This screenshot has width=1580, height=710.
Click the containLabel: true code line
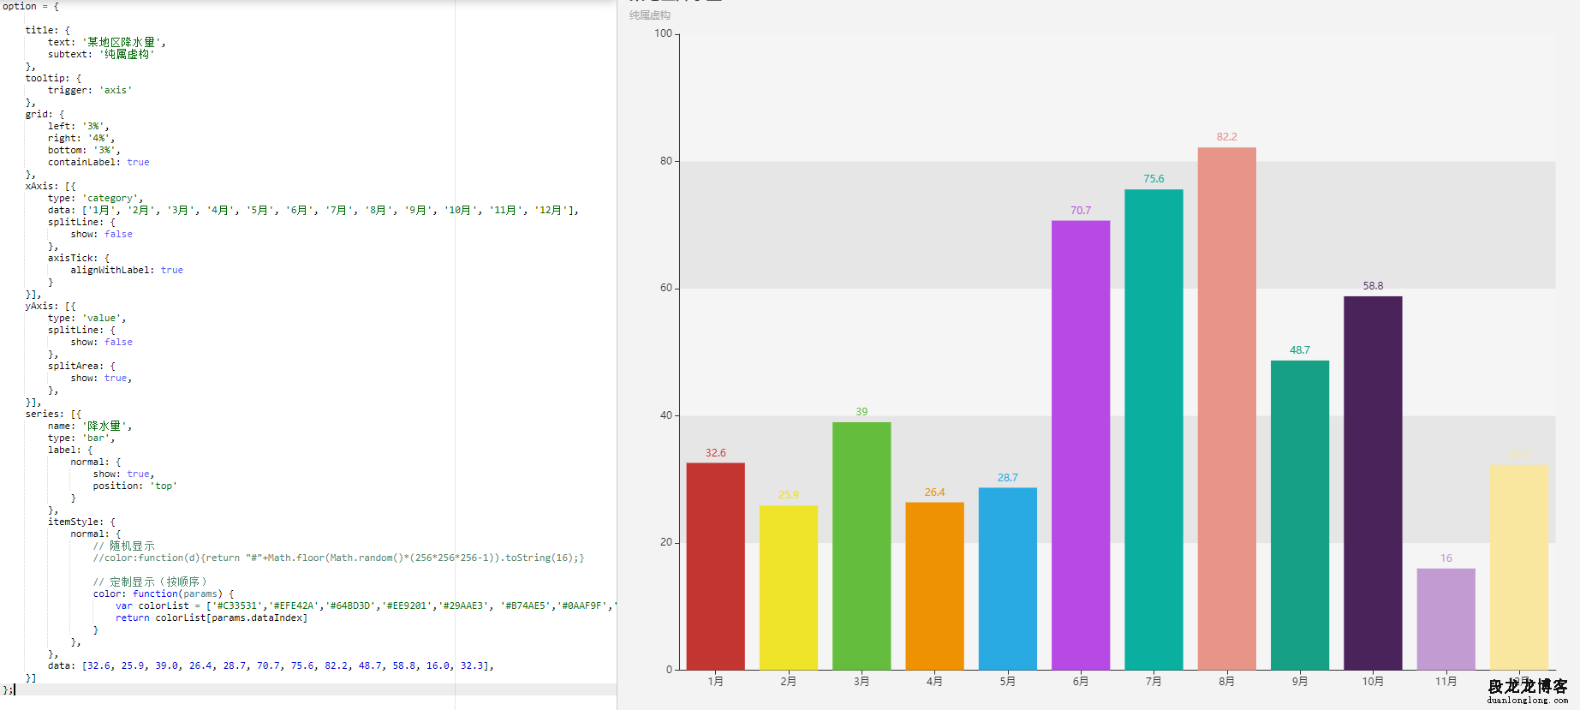98,162
